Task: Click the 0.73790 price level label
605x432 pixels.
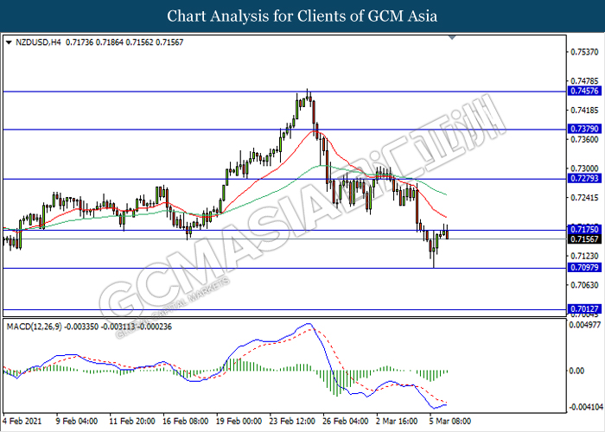Action: click(x=584, y=129)
